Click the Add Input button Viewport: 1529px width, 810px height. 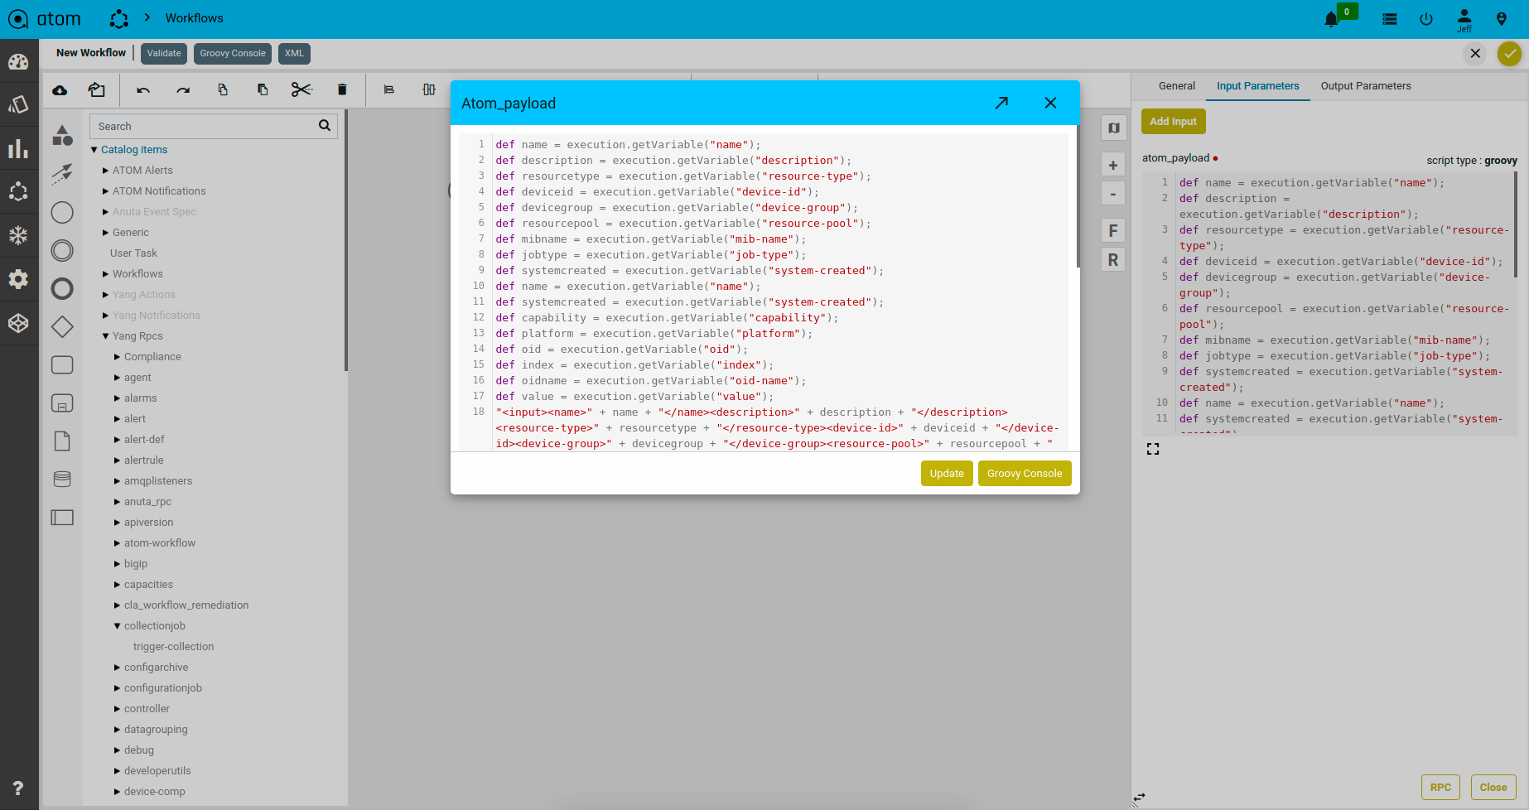tap(1173, 122)
